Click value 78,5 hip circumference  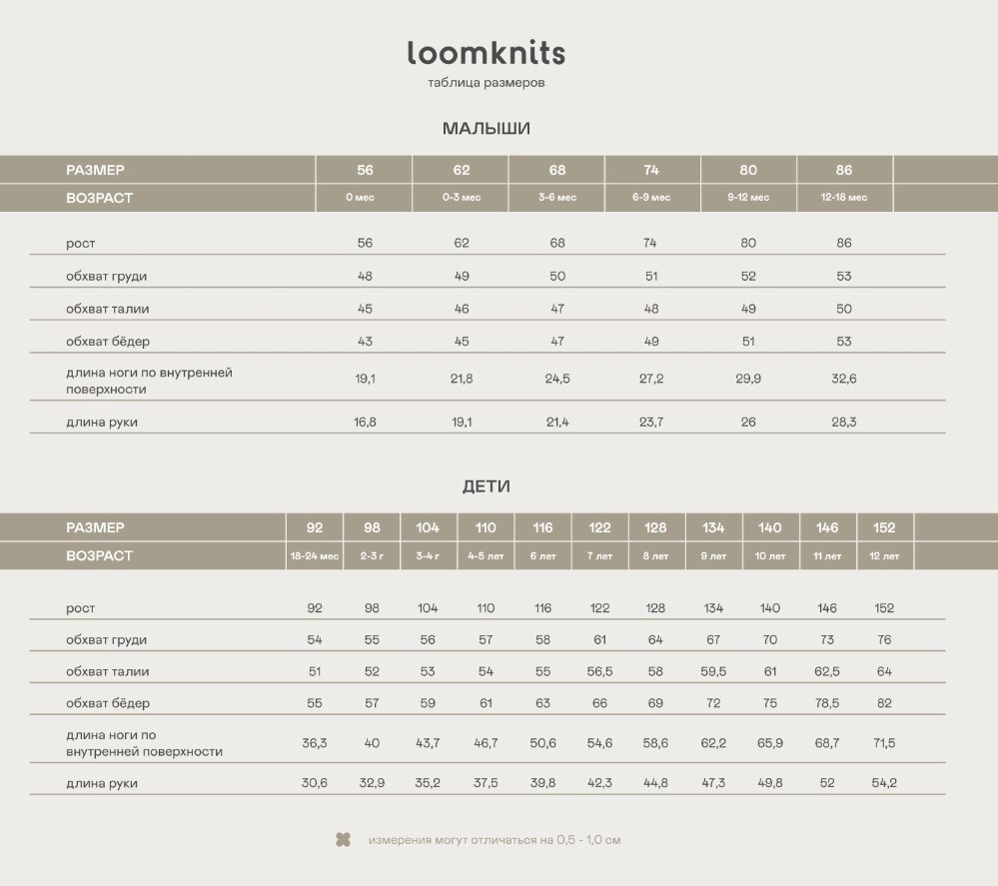[827, 703]
